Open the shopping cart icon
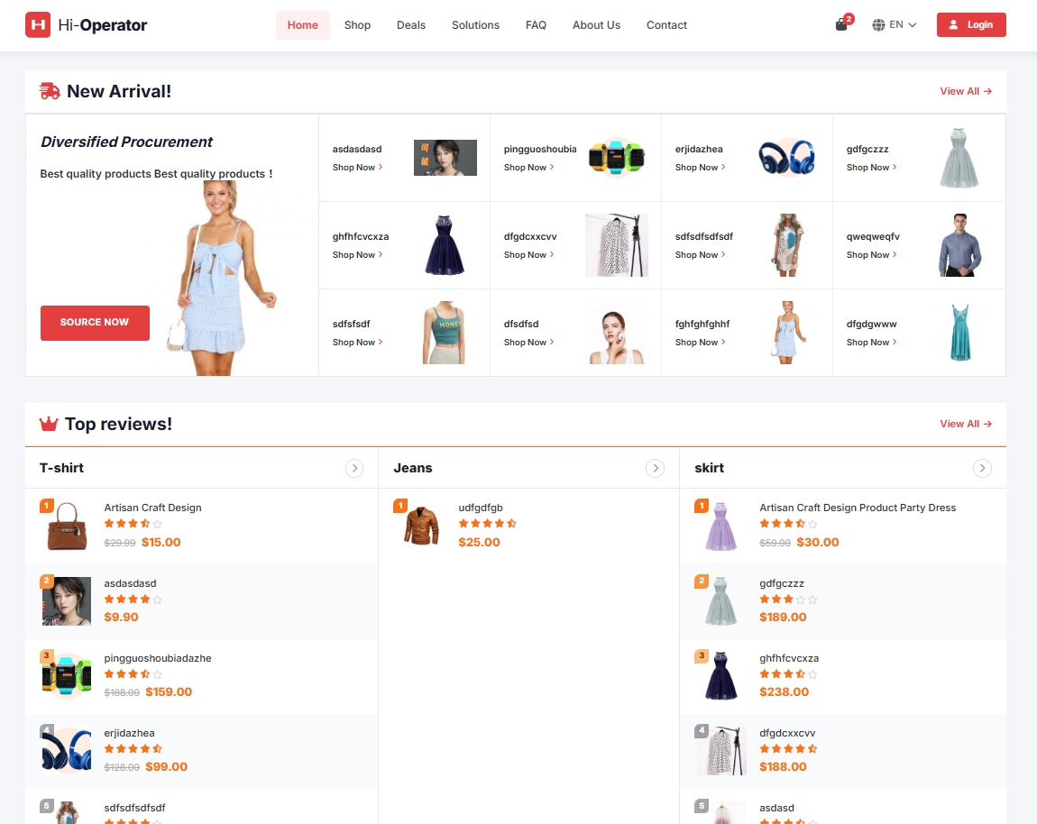 coord(841,25)
